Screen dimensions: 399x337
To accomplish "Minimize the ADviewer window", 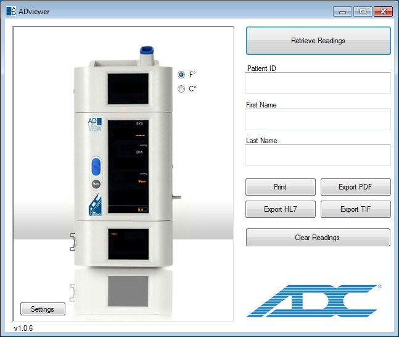I will tap(342, 12).
